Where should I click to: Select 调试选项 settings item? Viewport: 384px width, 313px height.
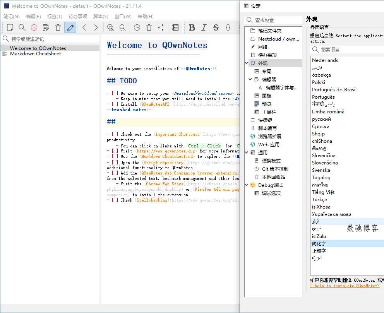click(271, 193)
